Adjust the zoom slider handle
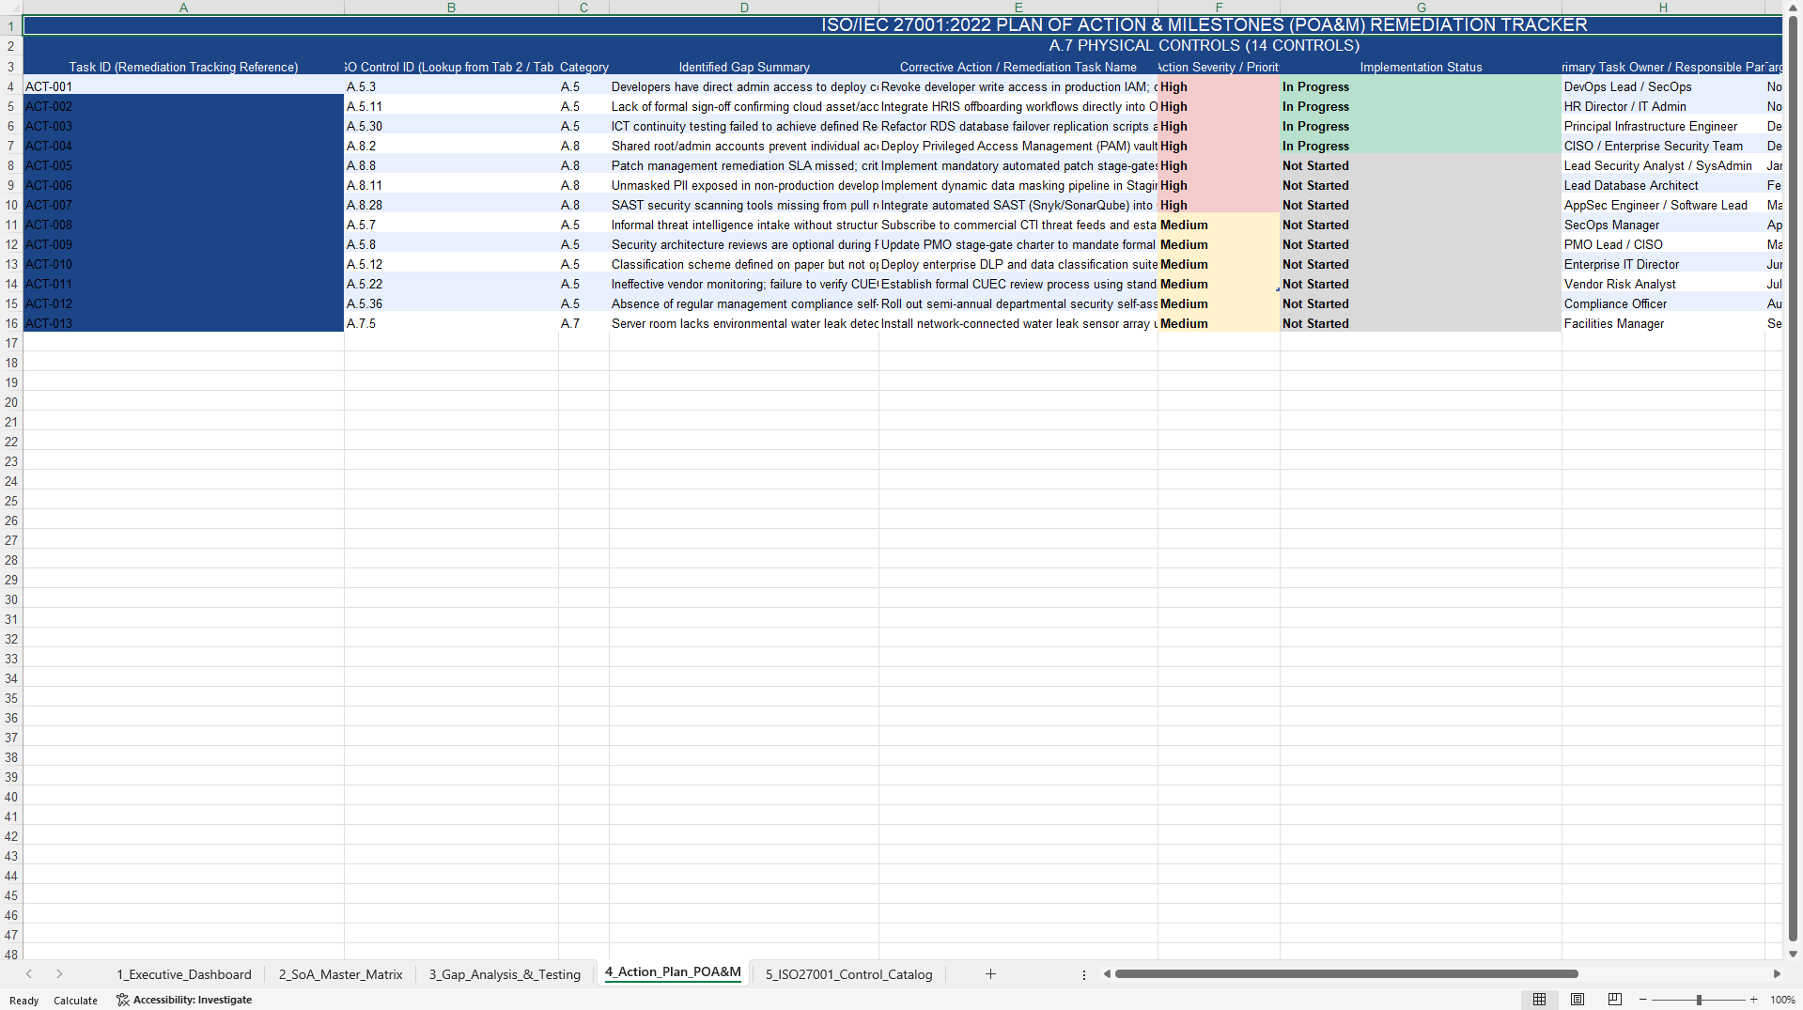The height and width of the screenshot is (1010, 1803). pyautogui.click(x=1699, y=1000)
